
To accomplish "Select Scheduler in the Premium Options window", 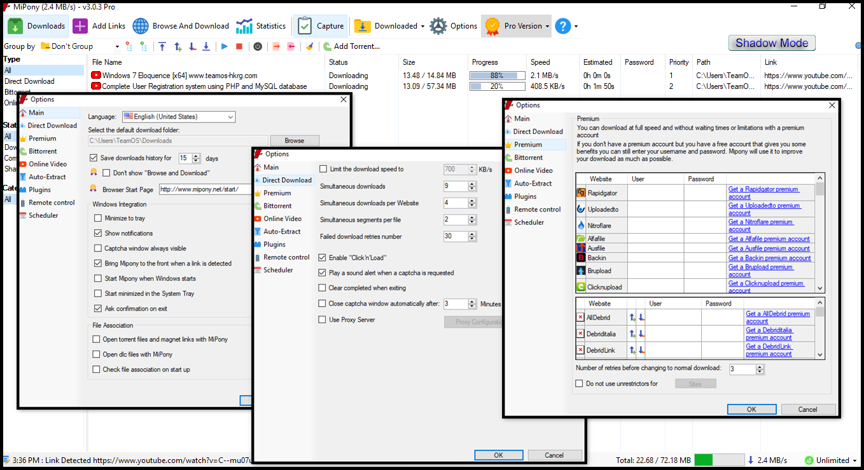I will (529, 222).
